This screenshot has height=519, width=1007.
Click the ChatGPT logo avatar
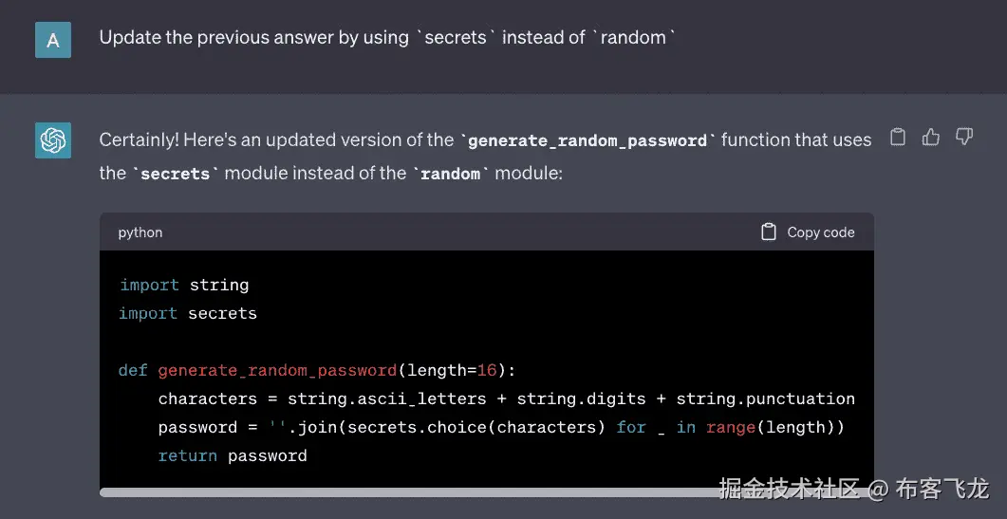coord(53,140)
